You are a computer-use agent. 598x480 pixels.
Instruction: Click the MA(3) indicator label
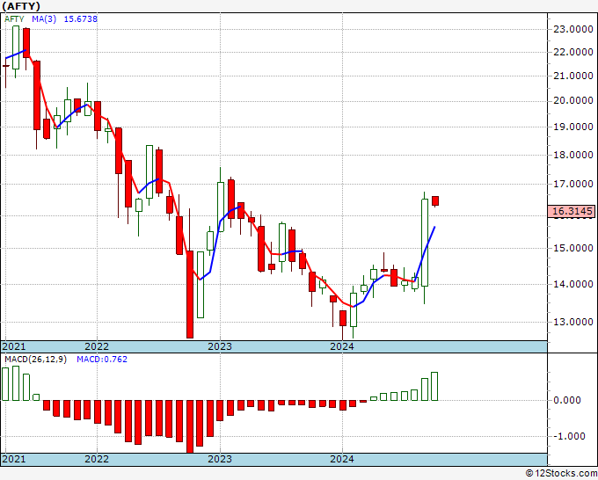click(44, 19)
